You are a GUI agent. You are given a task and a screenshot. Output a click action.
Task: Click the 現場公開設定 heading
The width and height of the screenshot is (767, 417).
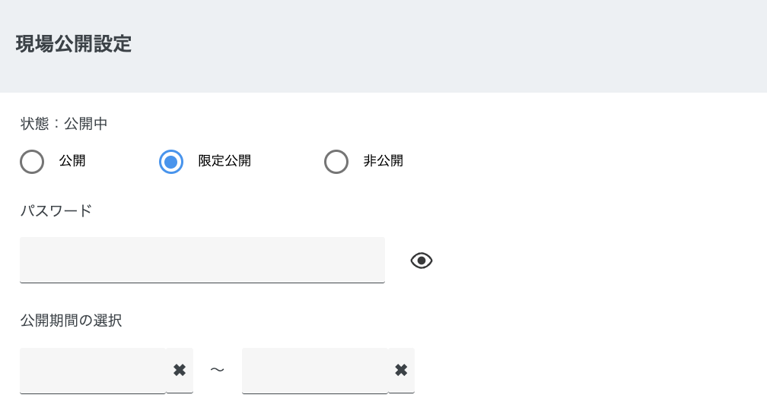click(x=74, y=44)
